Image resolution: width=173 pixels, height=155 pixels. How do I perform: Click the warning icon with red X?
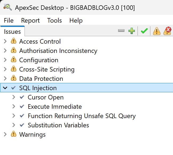point(167,31)
